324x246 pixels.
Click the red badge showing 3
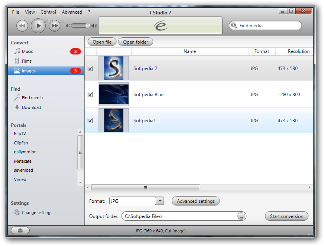tap(76, 71)
